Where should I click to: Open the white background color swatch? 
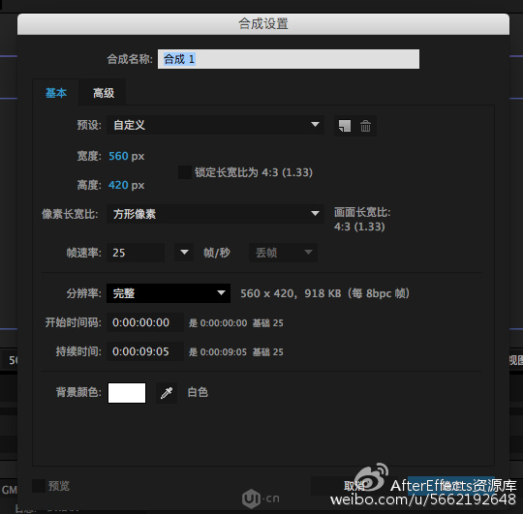[127, 393]
